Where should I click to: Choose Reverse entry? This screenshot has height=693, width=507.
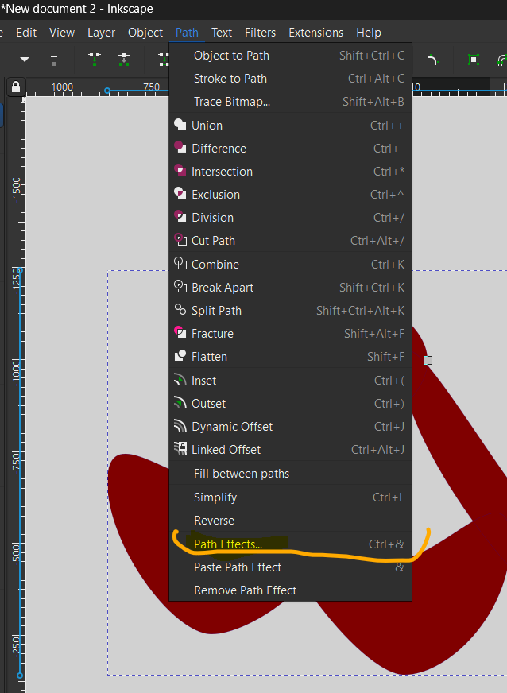(290, 521)
